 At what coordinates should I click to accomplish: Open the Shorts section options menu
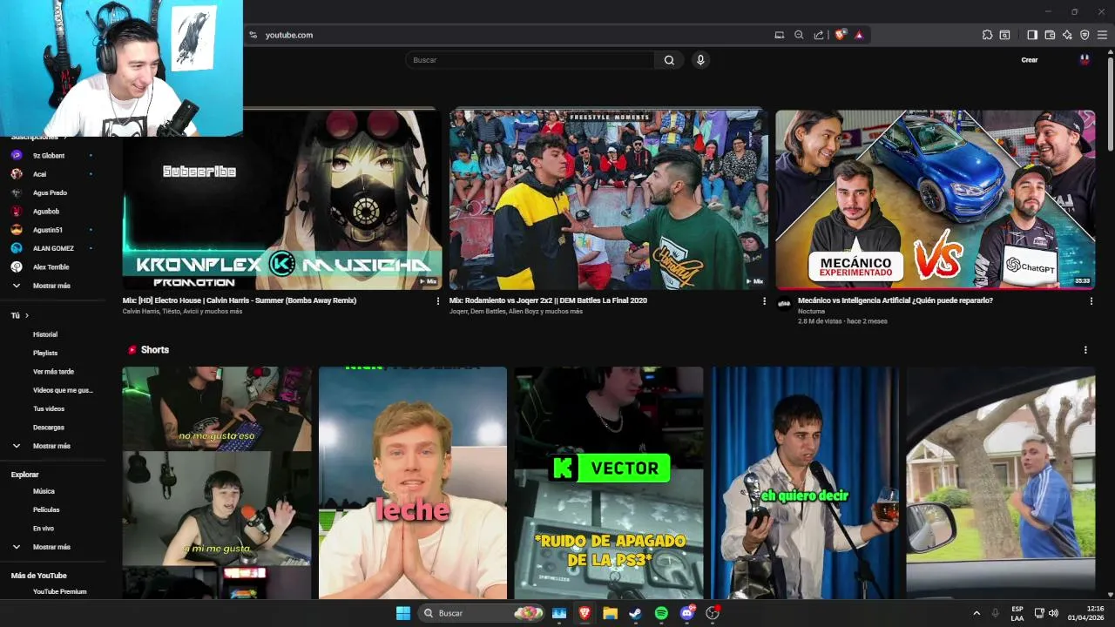click(1085, 350)
